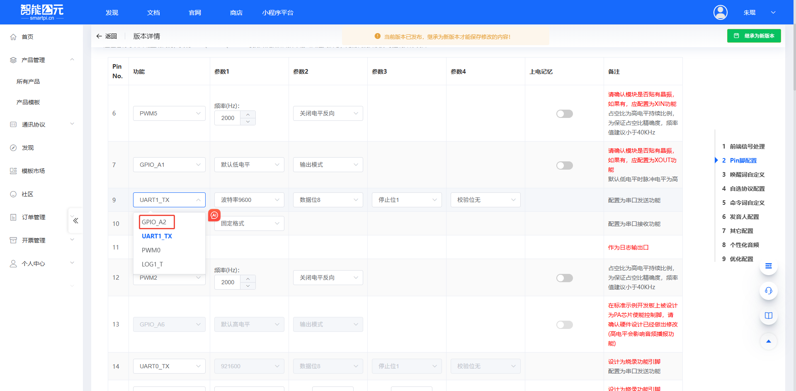Open 小程序平台 in top navigation
The image size is (796, 391).
277,13
